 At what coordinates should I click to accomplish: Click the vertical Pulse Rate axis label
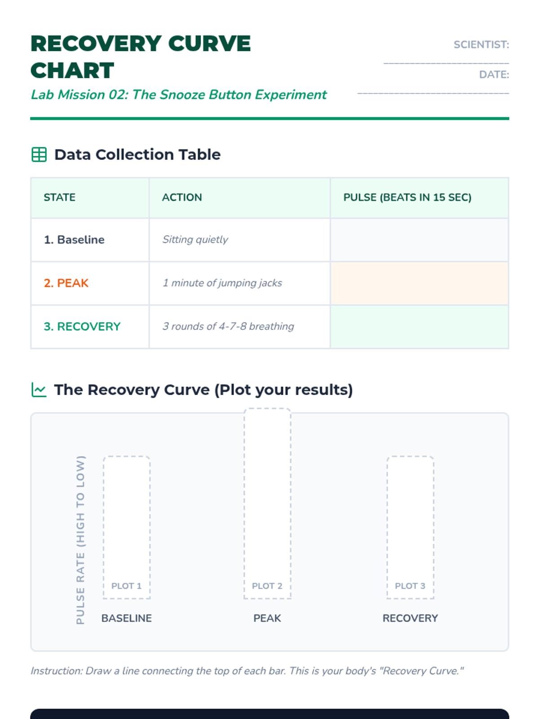point(80,540)
